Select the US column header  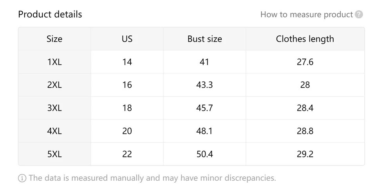[x=127, y=39]
